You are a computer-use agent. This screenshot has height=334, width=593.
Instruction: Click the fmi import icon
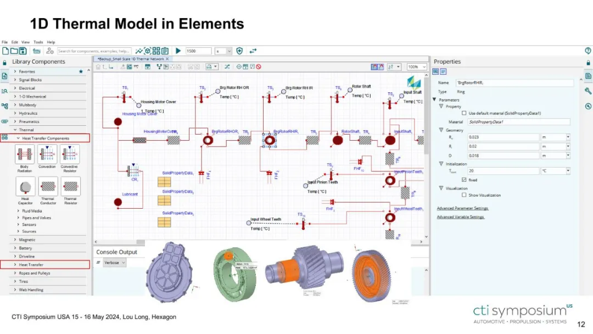pos(36,51)
